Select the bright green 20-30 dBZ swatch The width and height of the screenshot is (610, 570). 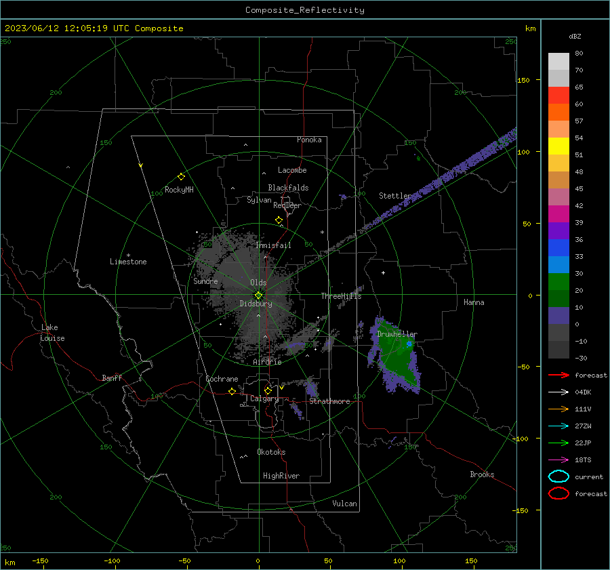(x=558, y=282)
